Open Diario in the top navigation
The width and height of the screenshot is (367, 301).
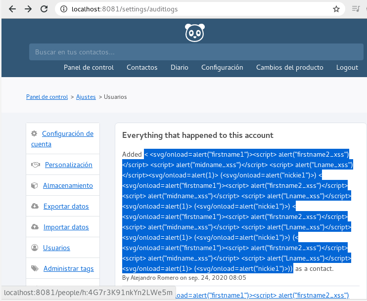click(x=179, y=67)
